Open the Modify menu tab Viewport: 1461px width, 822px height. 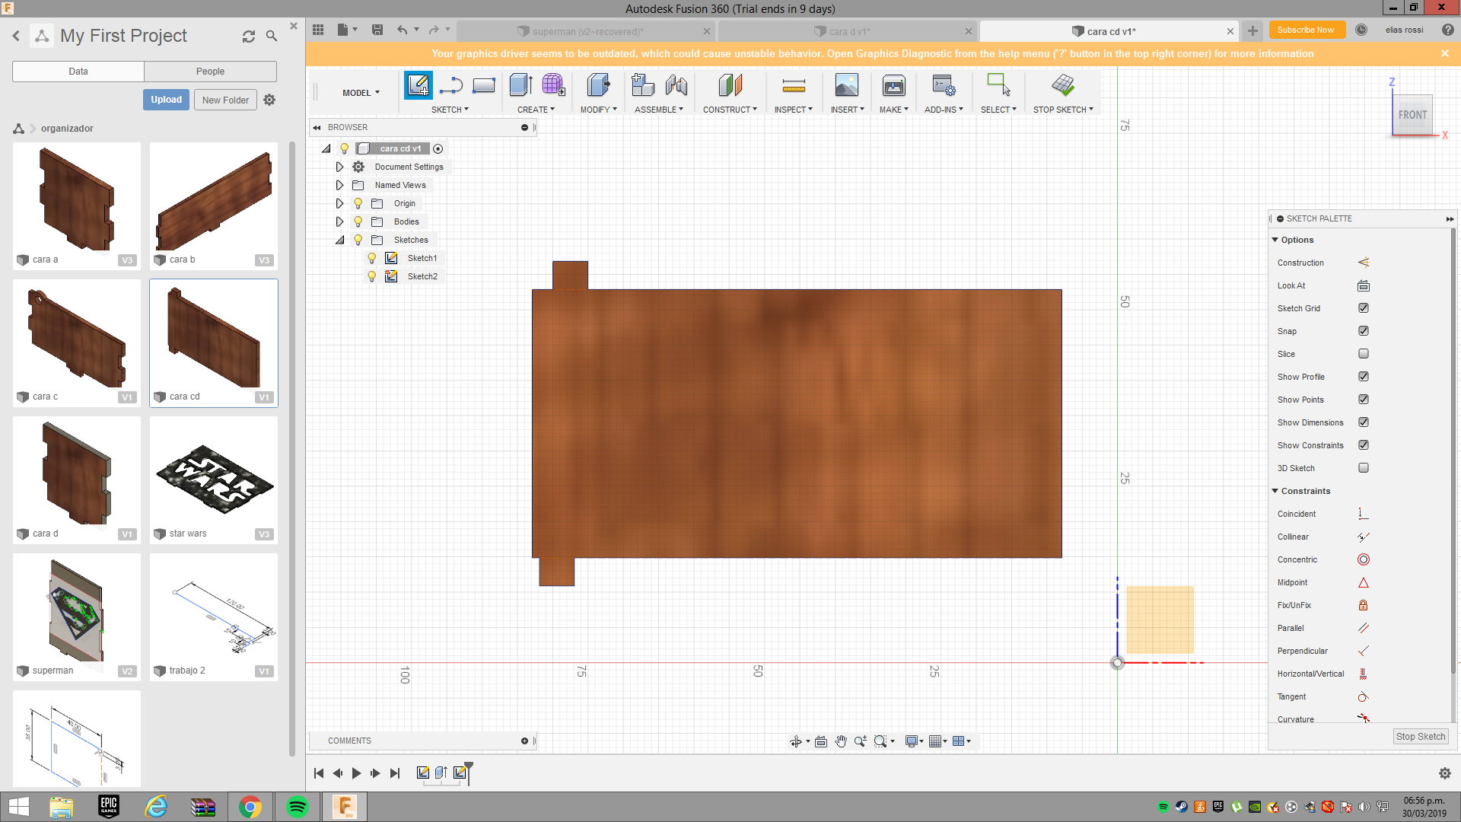tap(598, 110)
